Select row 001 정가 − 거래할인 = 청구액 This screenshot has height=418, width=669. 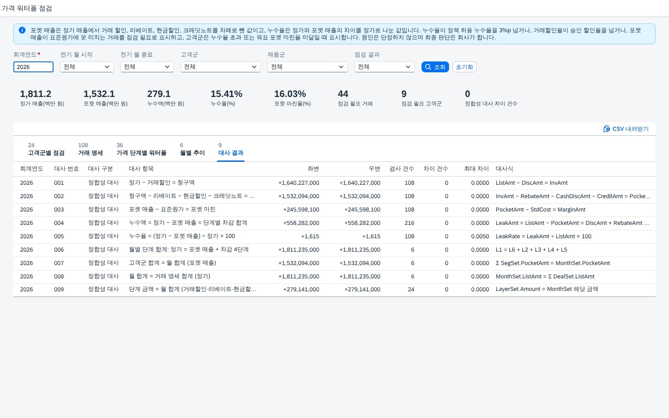(334, 183)
